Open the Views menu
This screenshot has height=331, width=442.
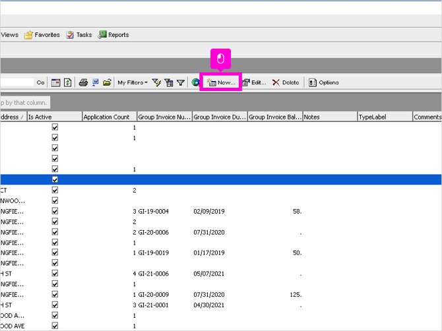coord(10,35)
